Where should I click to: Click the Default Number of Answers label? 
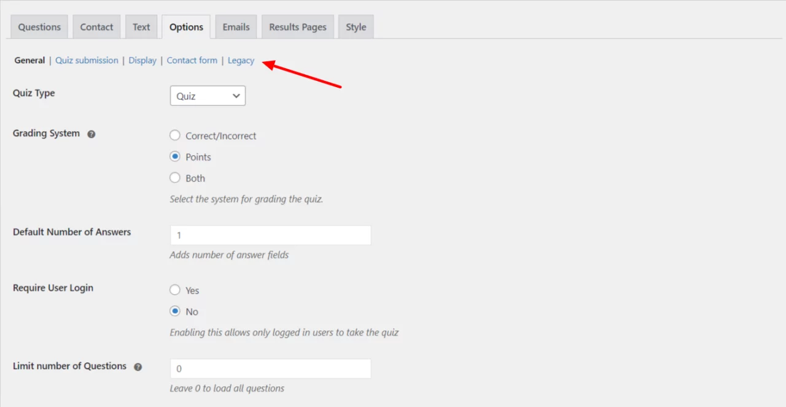pyautogui.click(x=72, y=232)
